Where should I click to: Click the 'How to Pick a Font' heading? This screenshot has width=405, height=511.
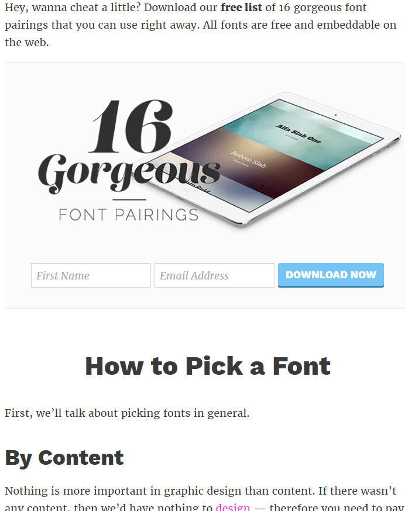[208, 367]
